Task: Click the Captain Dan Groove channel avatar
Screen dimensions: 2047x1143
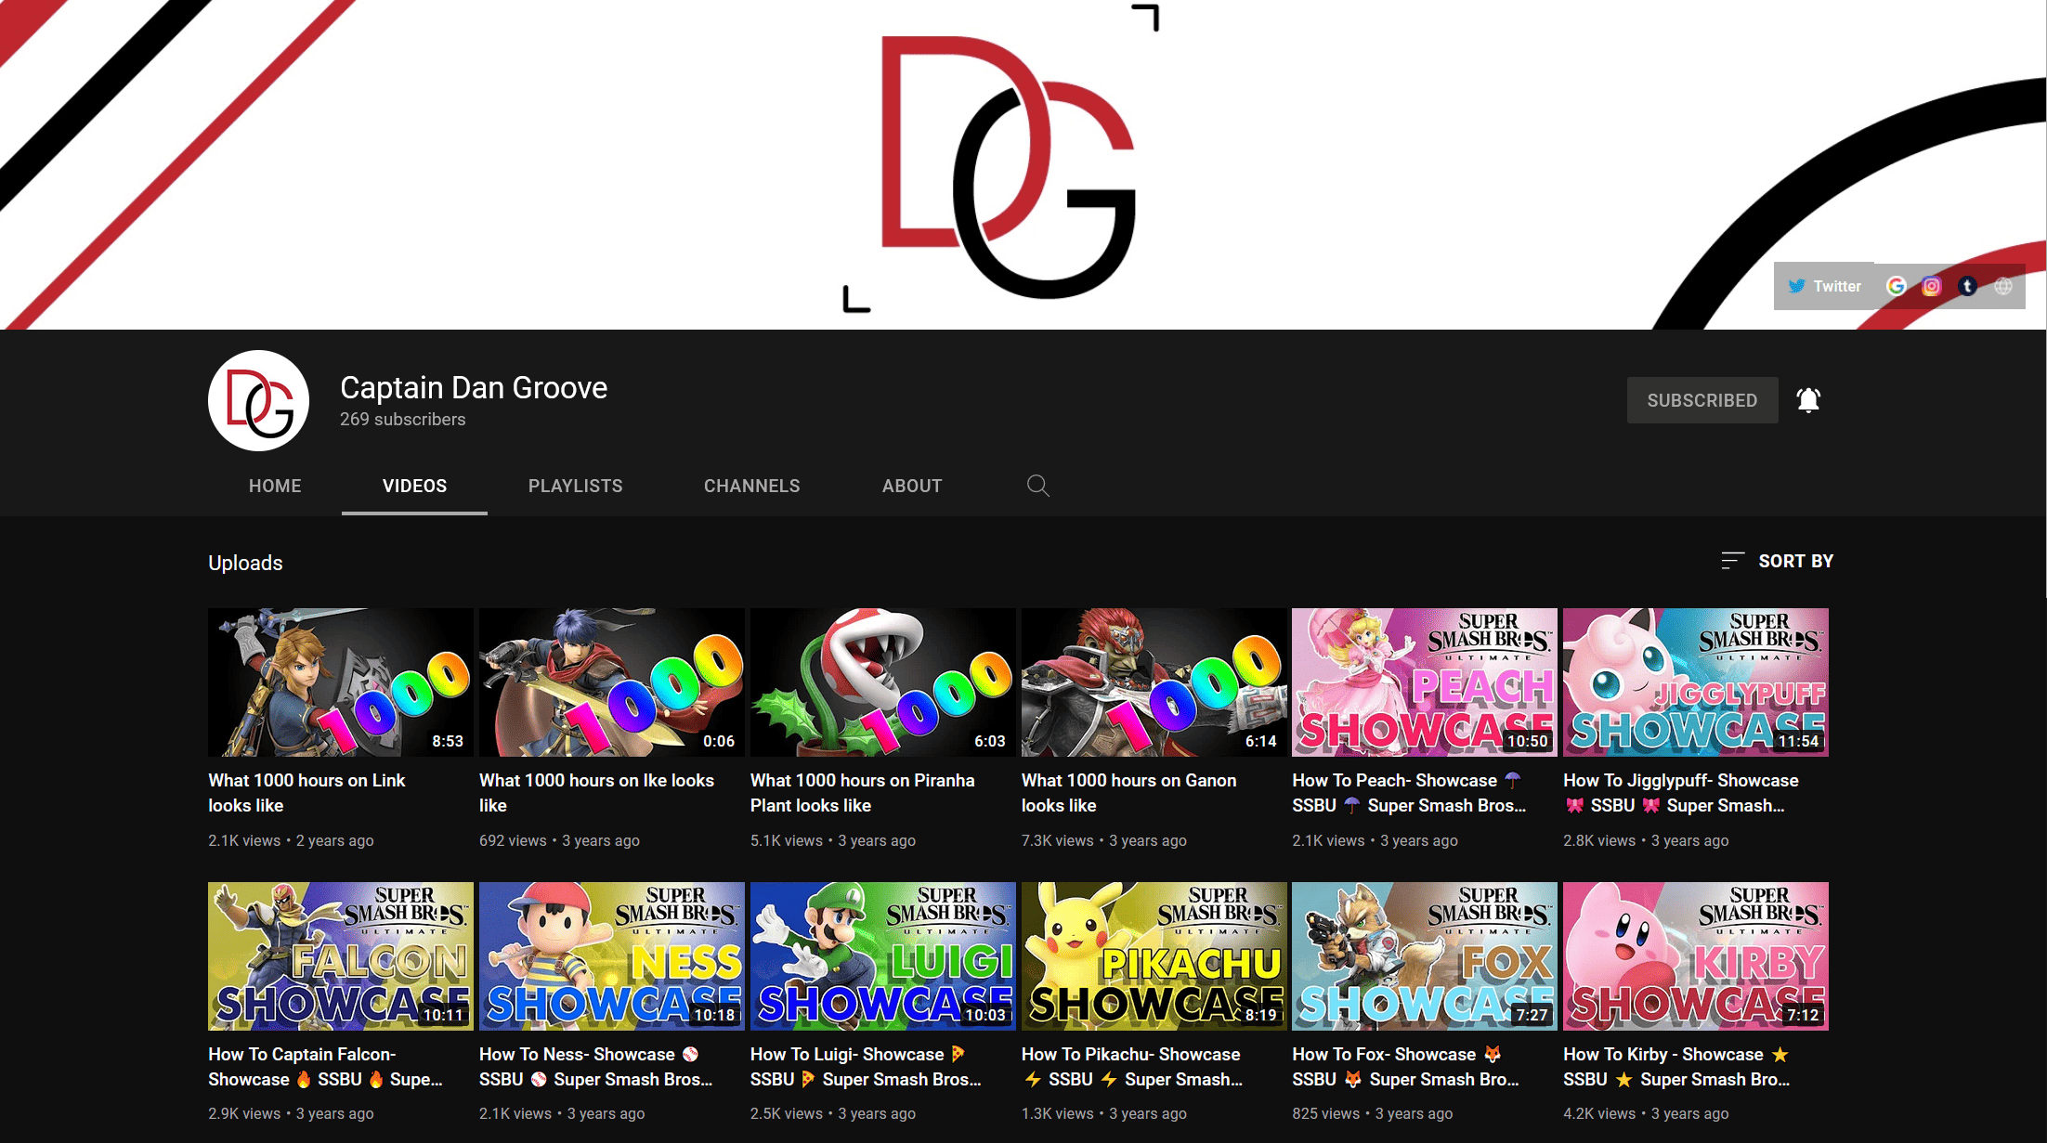Action: [x=259, y=400]
